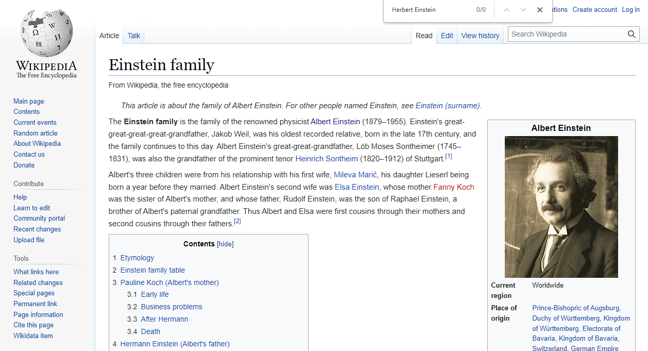The width and height of the screenshot is (648, 351).
Task: Open Contents link in sidebar
Action: [26, 112]
